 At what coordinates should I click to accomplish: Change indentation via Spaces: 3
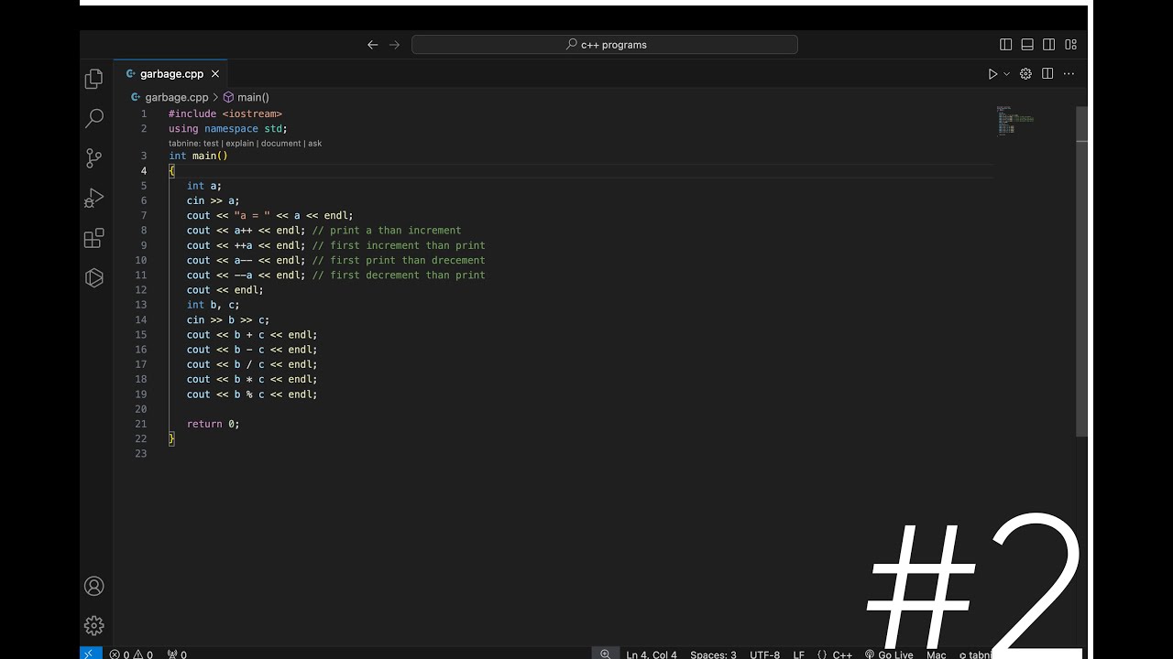[x=713, y=654]
